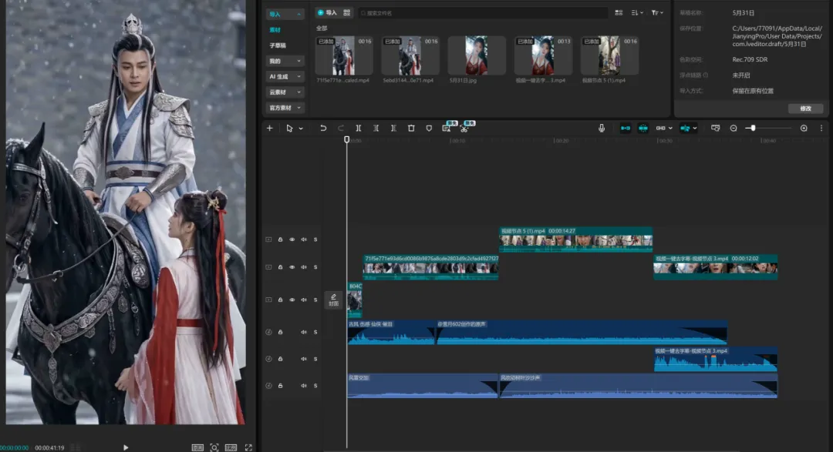Select the 子草稿 sidebar tab
This screenshot has height=452, width=833.
[x=278, y=45]
